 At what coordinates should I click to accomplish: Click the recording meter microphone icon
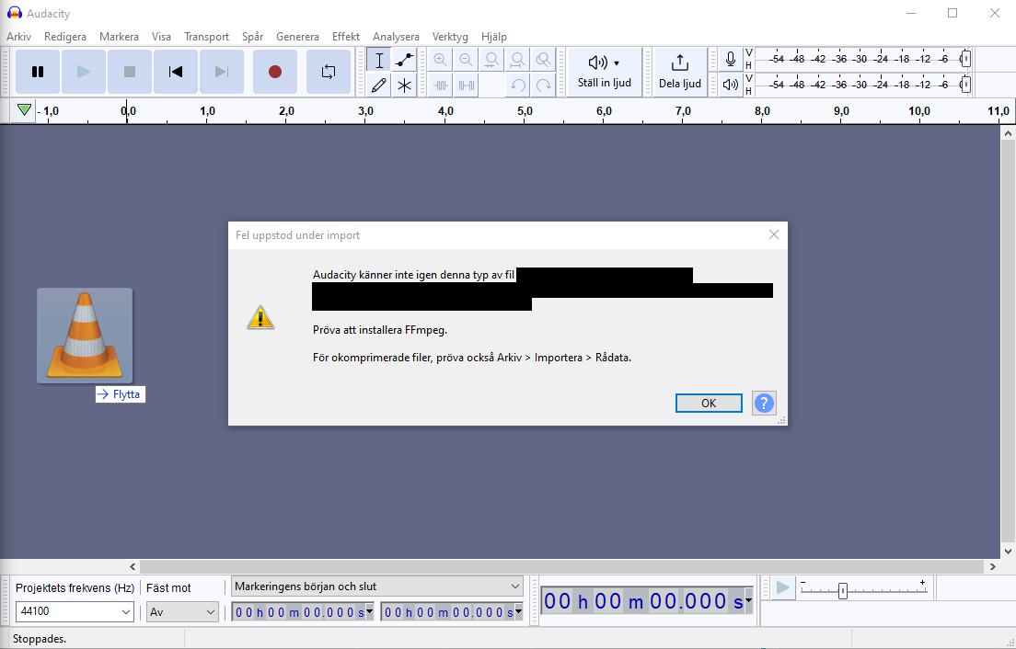(730, 59)
